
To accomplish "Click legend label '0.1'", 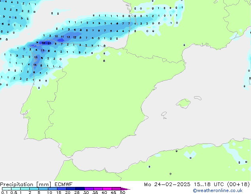I will point(4,192).
